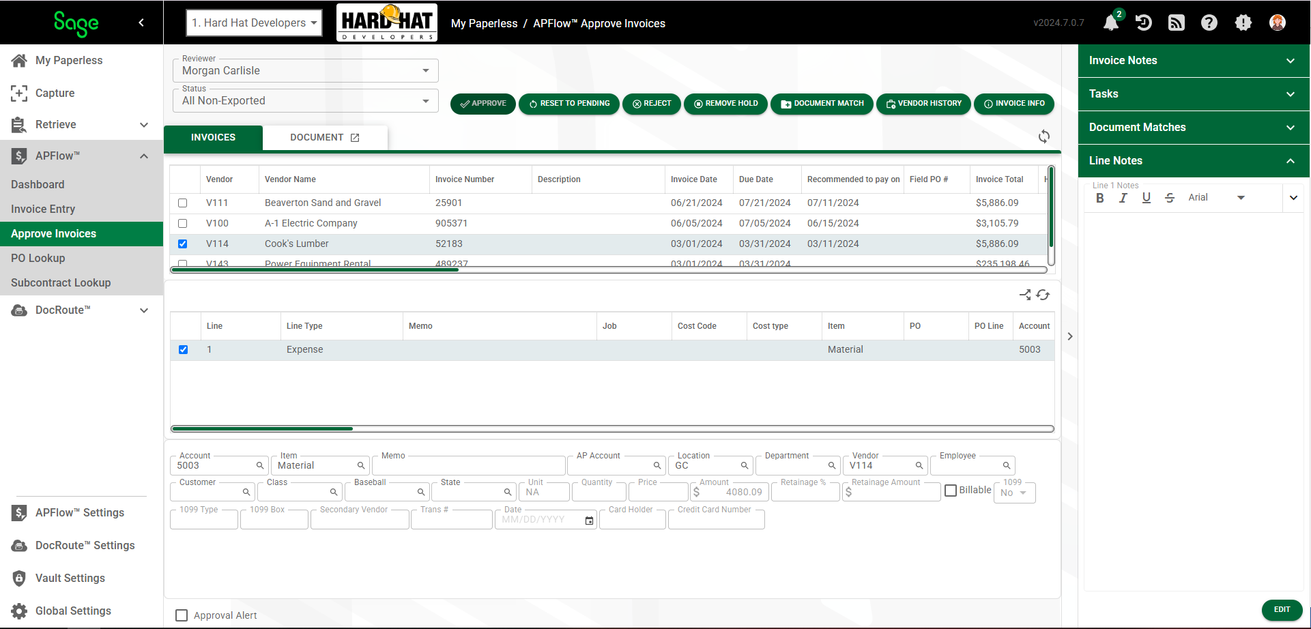Image resolution: width=1311 pixels, height=629 pixels.
Task: Click the APPROVE button
Action: point(483,104)
